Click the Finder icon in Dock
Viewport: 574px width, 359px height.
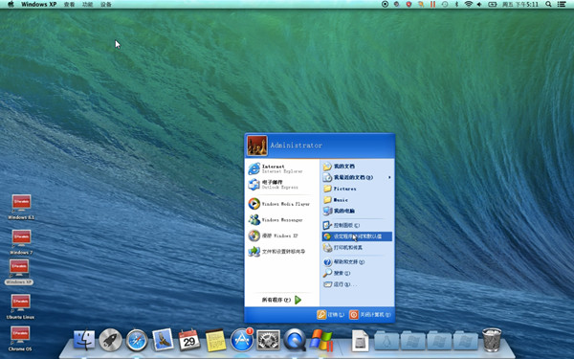click(x=84, y=340)
